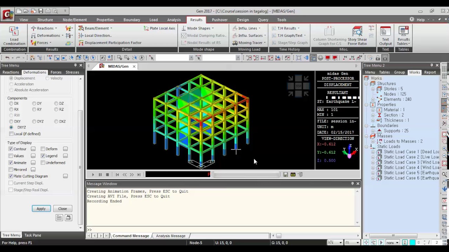This screenshot has width=449, height=252.
Task: Click the command line input field
Action: pyautogui.click(x=224, y=230)
